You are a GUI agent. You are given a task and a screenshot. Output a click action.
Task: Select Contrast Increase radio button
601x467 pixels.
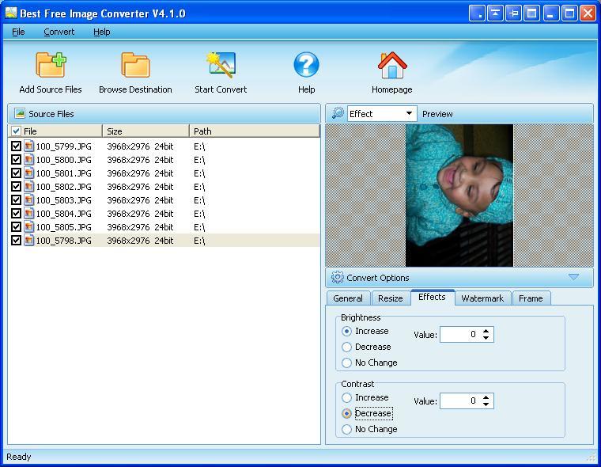pos(346,397)
